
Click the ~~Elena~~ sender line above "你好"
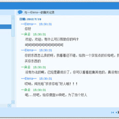point(36,24)
